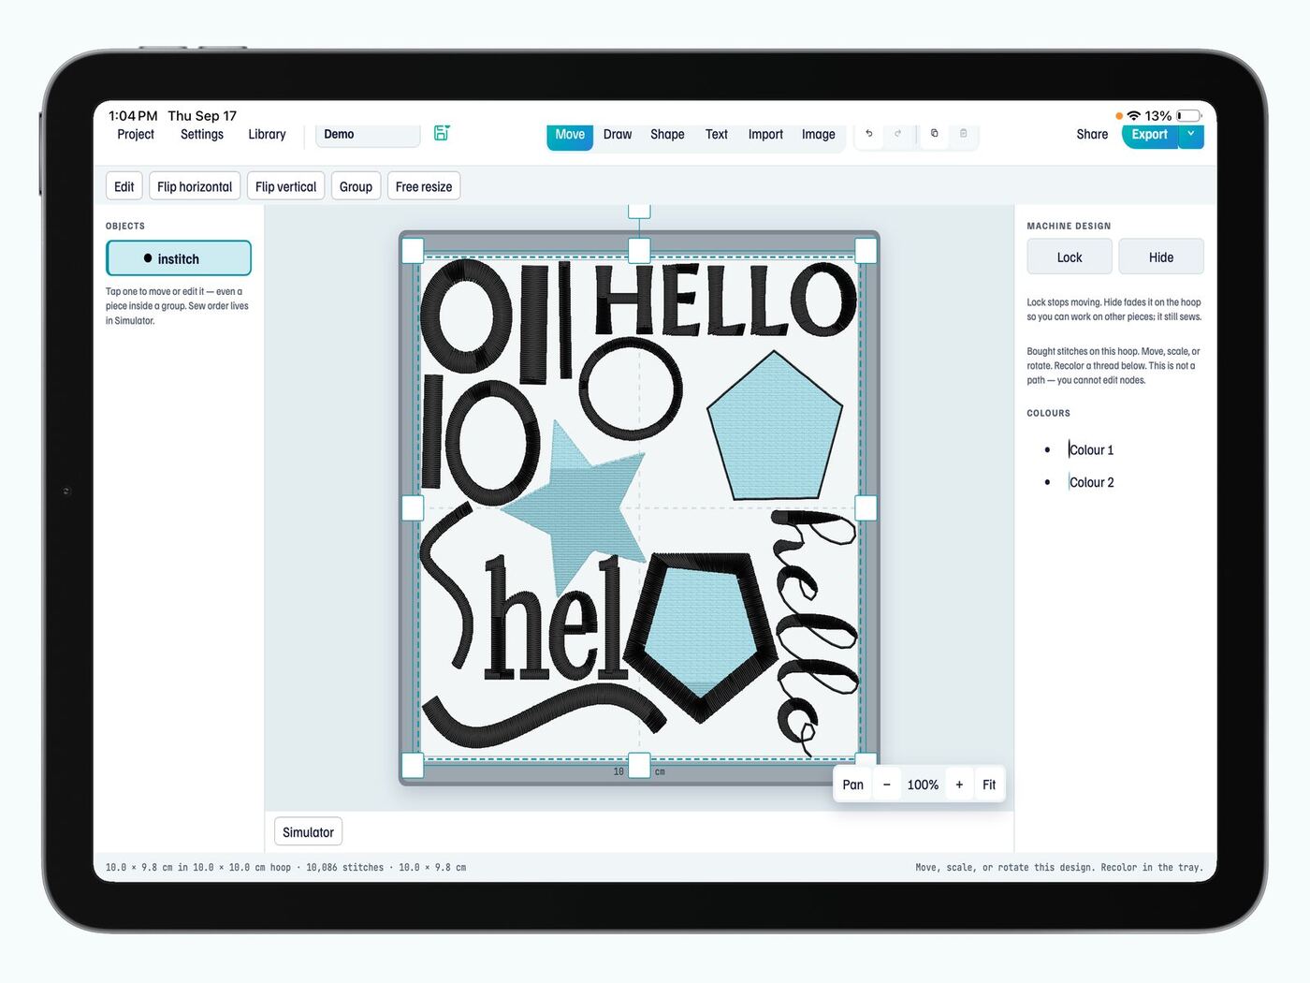Viewport: 1310px width, 983px height.
Task: Click the Share button
Action: pyautogui.click(x=1092, y=135)
